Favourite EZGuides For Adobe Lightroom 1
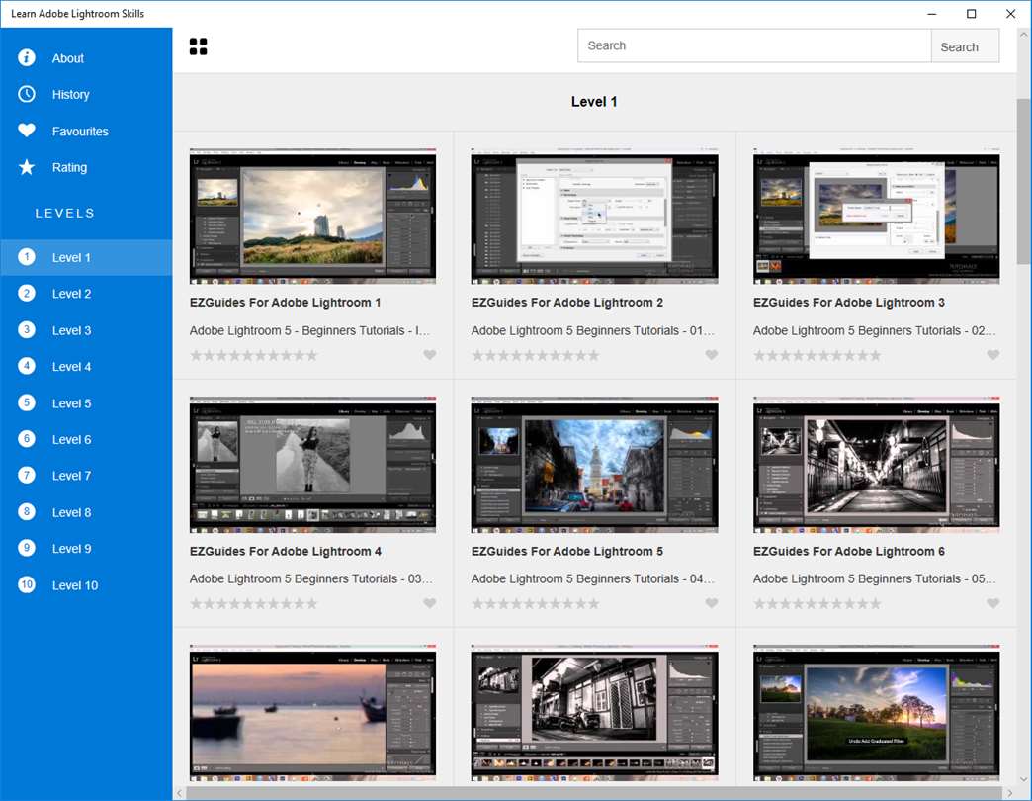This screenshot has width=1032, height=801. 430,356
